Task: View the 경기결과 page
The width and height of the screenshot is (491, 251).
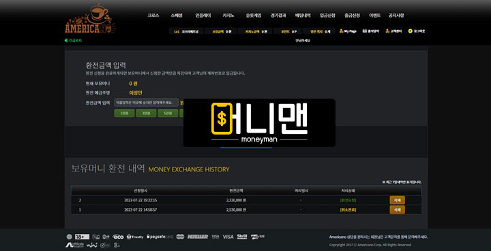Action: click(x=278, y=15)
